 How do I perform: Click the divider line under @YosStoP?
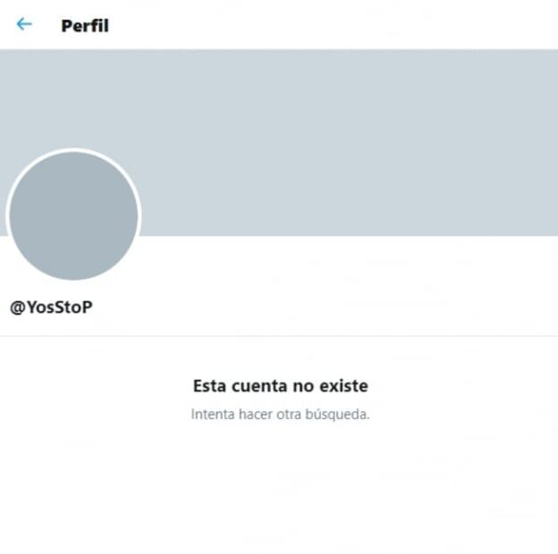pos(279,336)
